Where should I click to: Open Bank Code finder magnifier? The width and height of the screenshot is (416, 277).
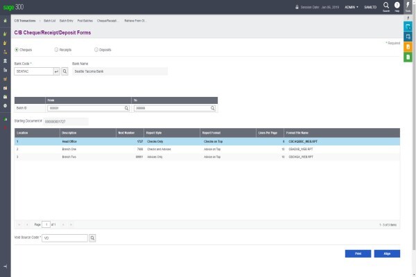64,71
